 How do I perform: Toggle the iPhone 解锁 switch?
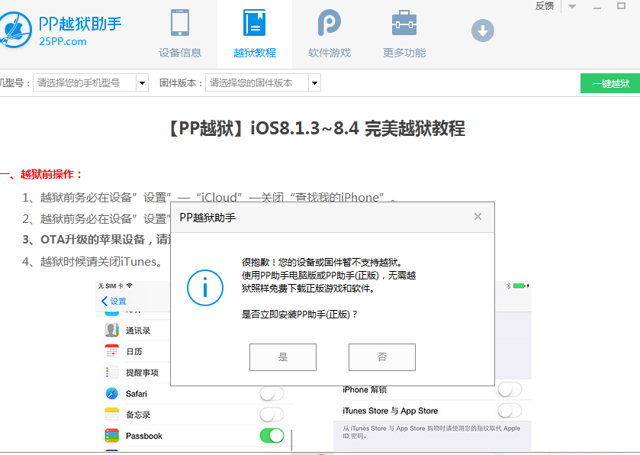pos(510,389)
